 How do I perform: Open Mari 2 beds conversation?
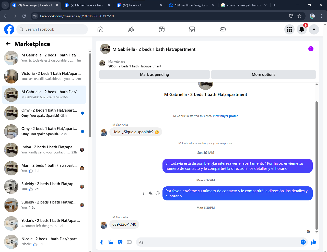click(44, 168)
